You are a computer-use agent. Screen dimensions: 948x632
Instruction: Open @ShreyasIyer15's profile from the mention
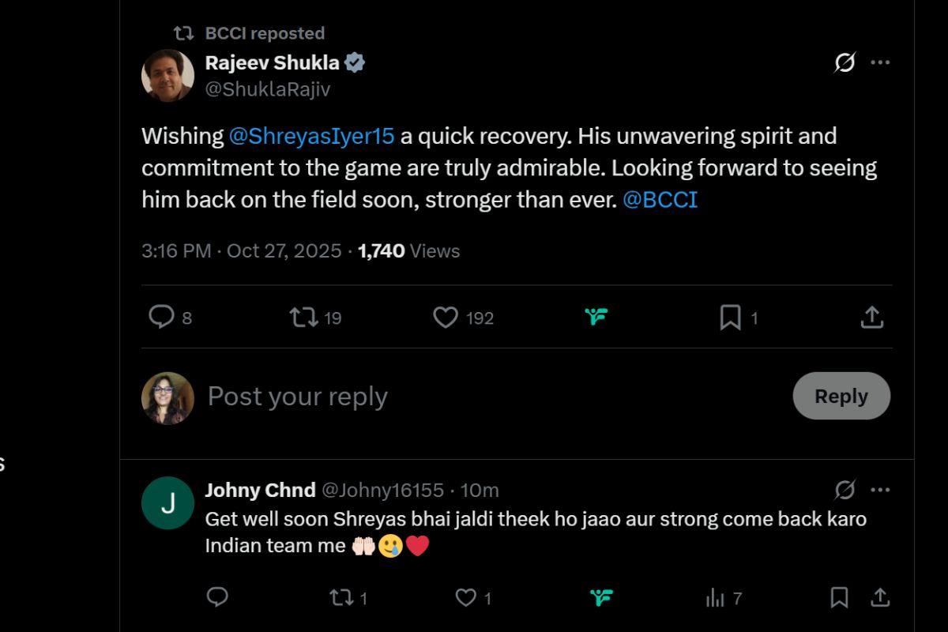click(x=312, y=136)
